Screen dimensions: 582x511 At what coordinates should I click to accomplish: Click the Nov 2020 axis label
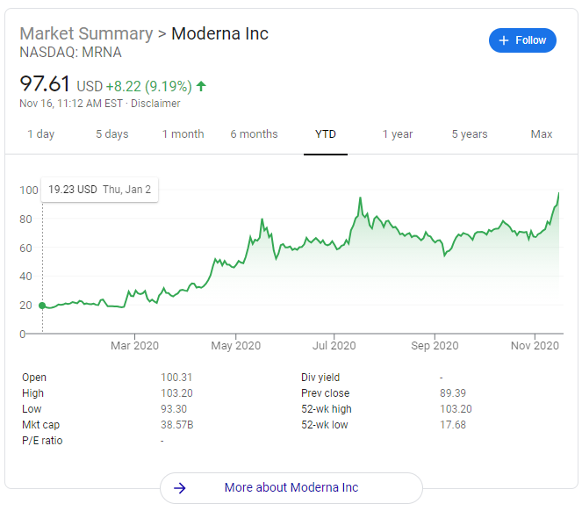tap(535, 346)
